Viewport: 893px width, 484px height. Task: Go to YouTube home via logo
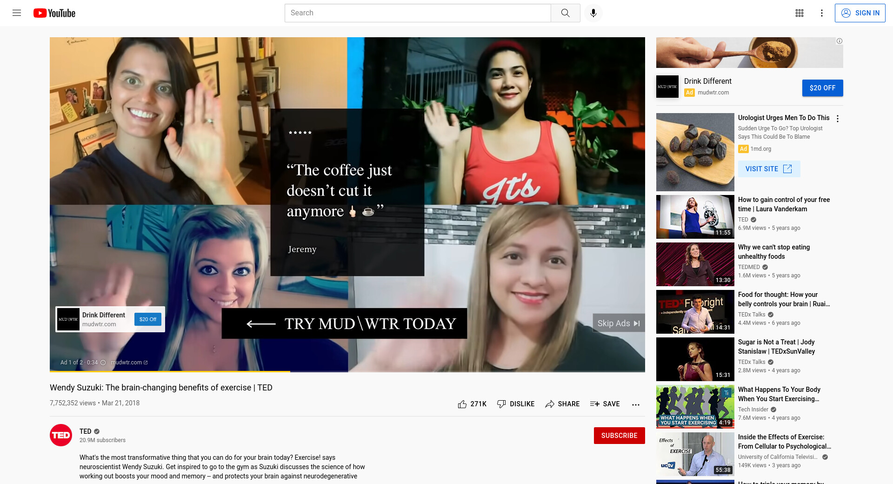[x=54, y=13]
